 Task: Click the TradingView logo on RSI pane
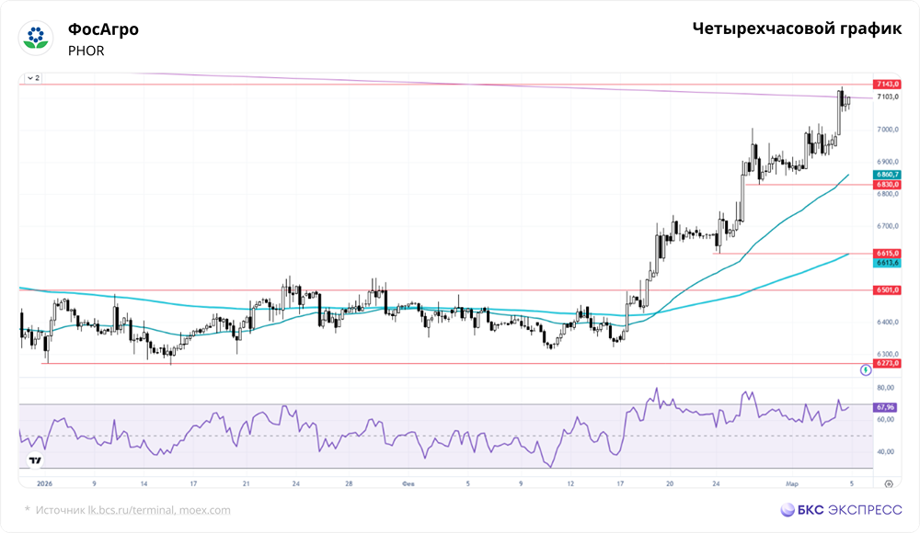click(x=35, y=461)
